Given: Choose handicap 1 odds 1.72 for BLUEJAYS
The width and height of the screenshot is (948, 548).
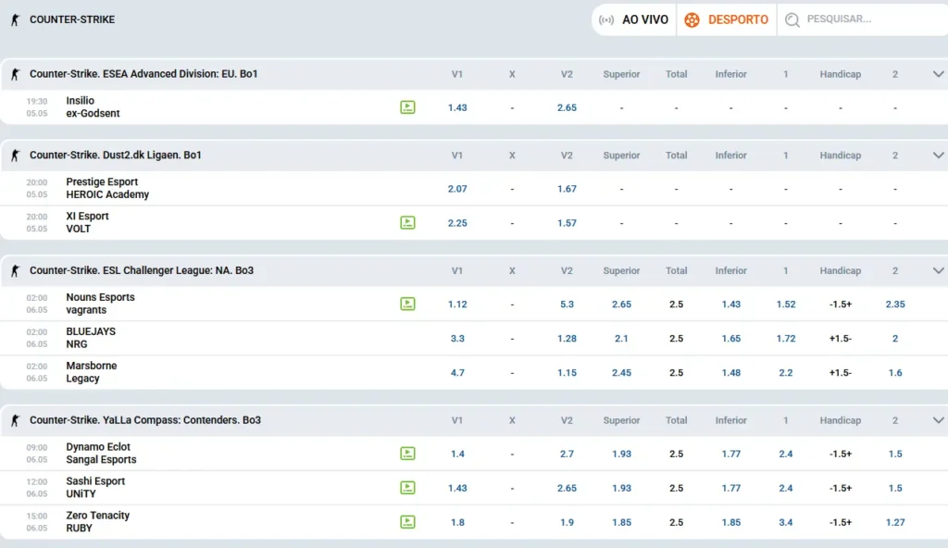Looking at the screenshot, I should 786,339.
